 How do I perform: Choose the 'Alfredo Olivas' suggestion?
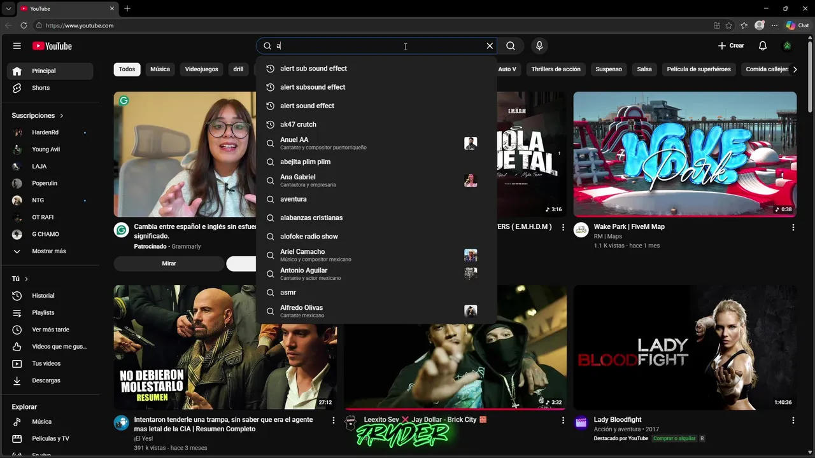click(376, 311)
